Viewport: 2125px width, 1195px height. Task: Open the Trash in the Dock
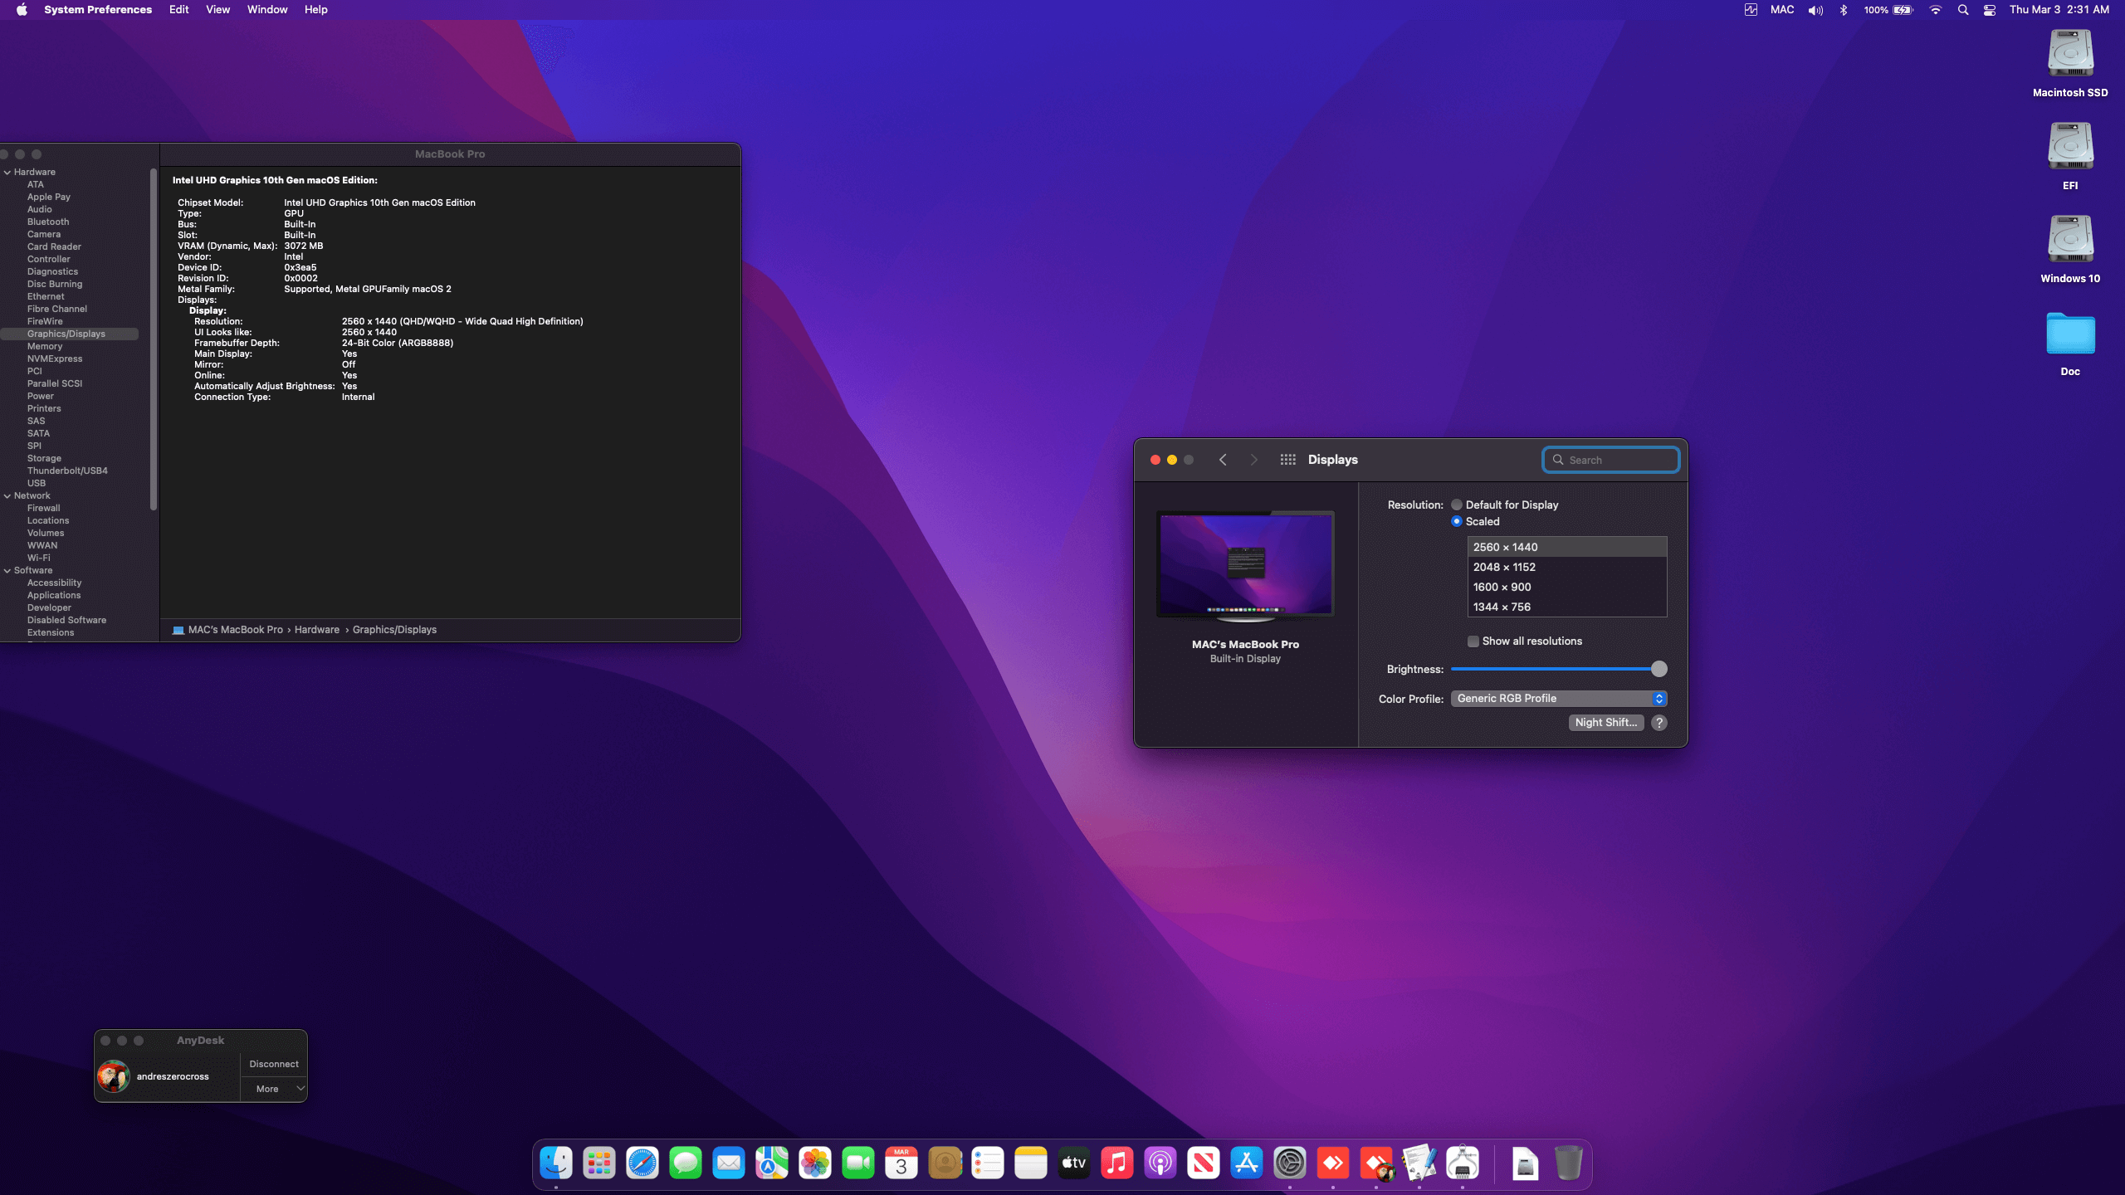(x=1568, y=1163)
